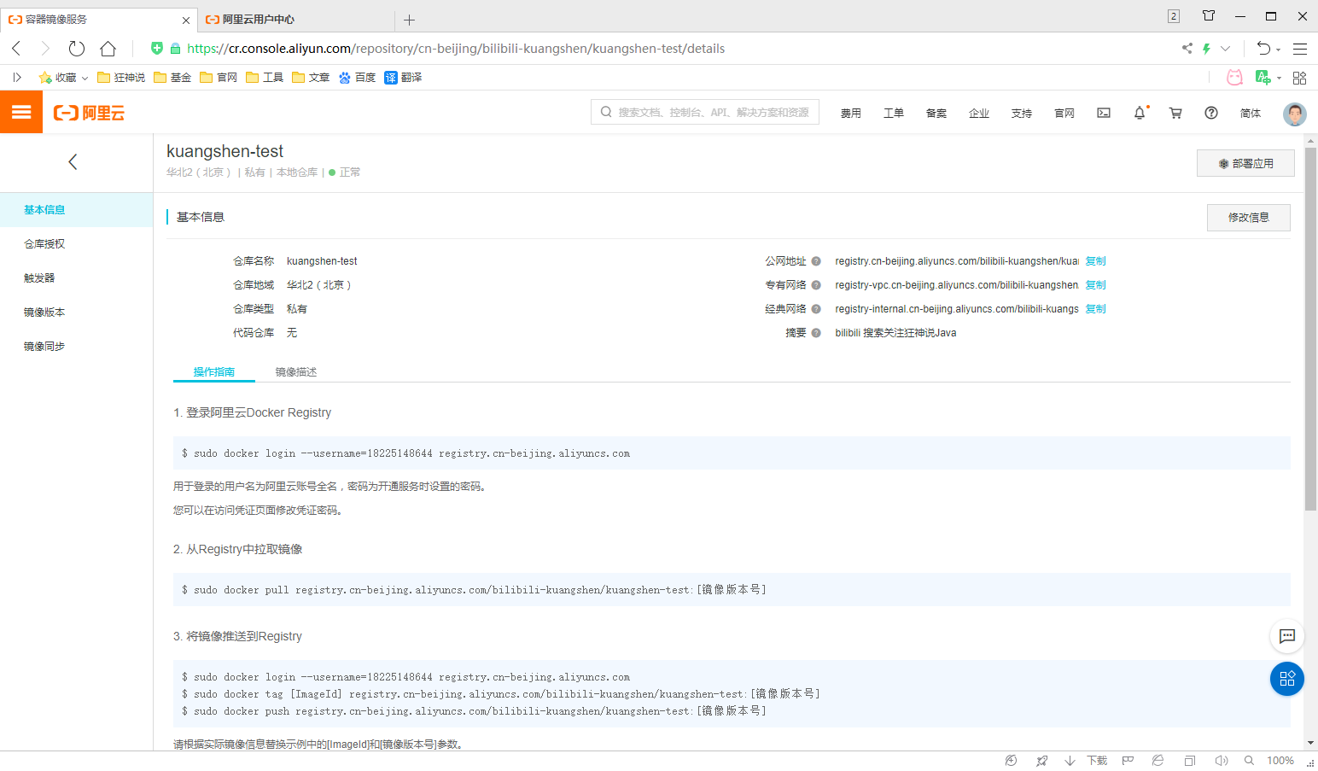Collapse the left sidebar with the chevron

(73, 161)
